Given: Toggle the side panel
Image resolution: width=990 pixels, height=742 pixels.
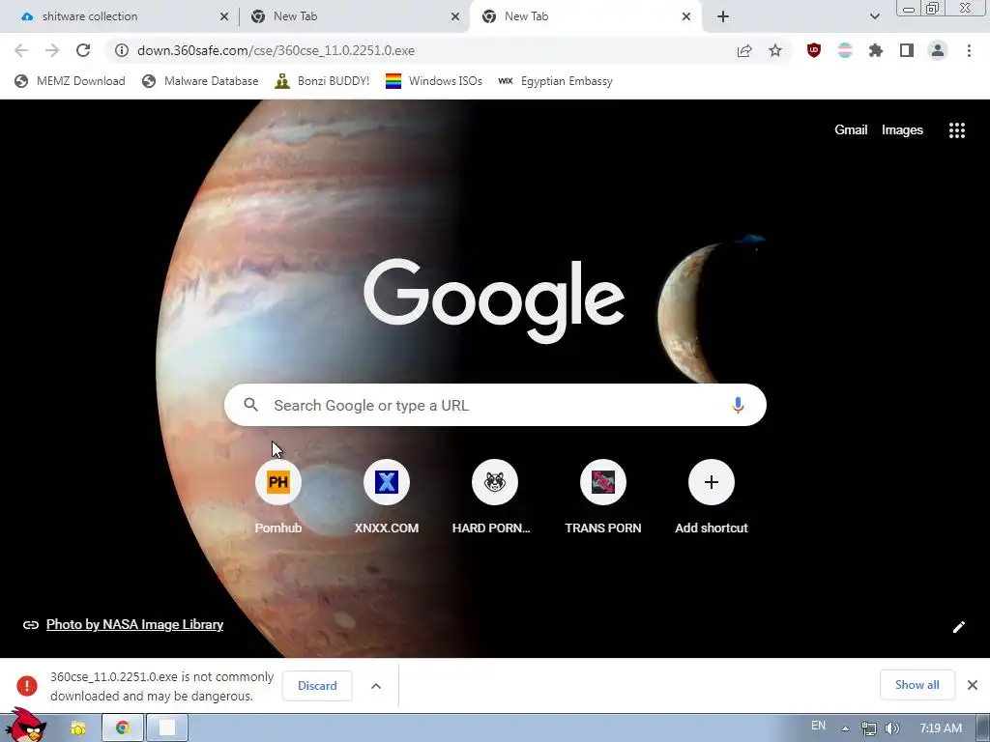Looking at the screenshot, I should (x=907, y=50).
